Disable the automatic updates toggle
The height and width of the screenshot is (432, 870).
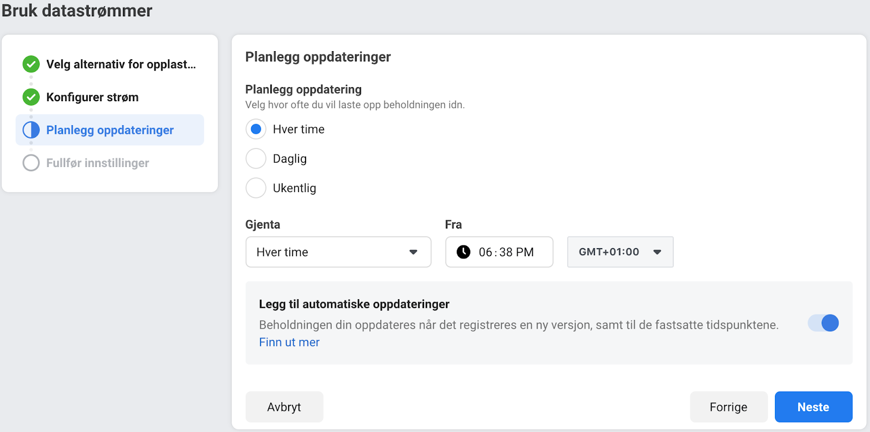click(823, 323)
